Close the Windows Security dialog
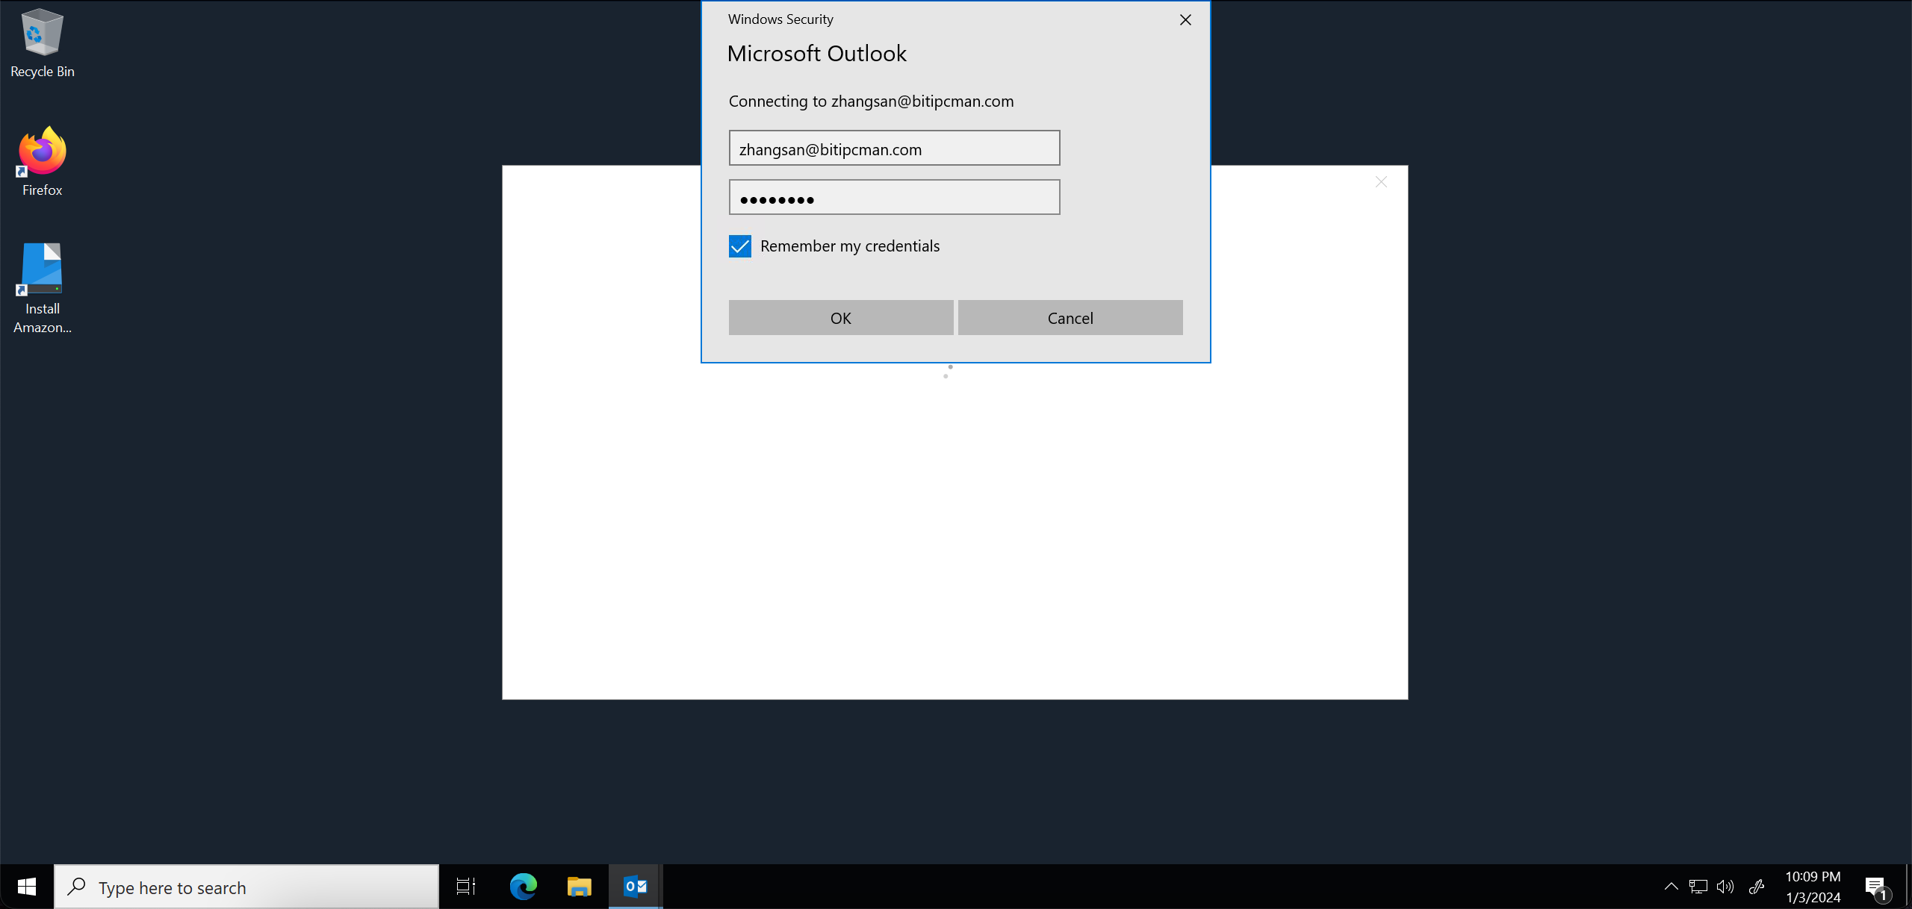This screenshot has height=909, width=1912. (1185, 20)
